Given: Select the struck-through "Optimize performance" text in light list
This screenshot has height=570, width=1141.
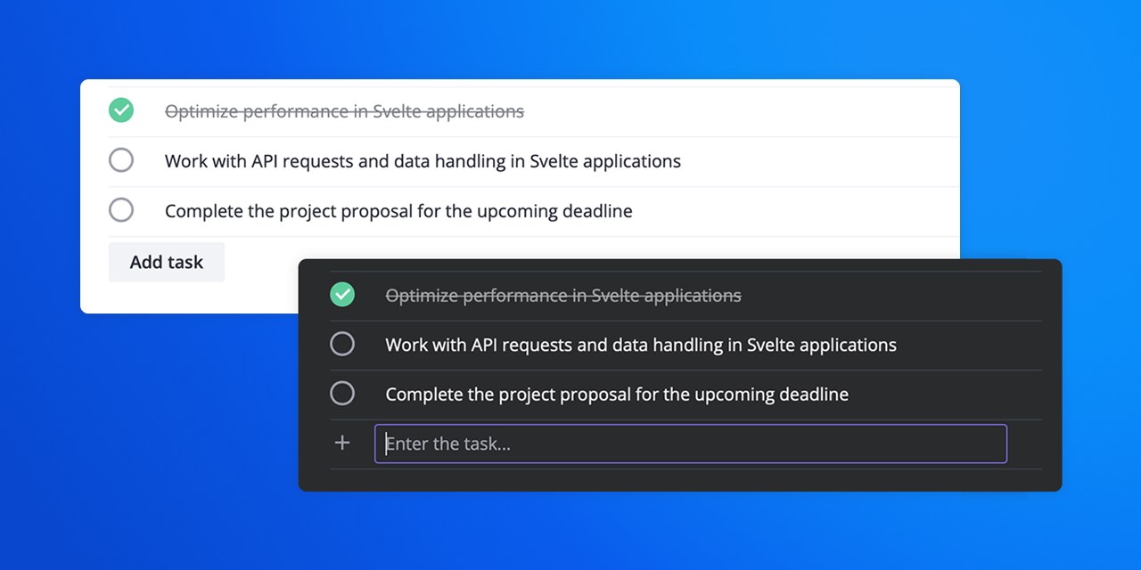Looking at the screenshot, I should click(344, 111).
